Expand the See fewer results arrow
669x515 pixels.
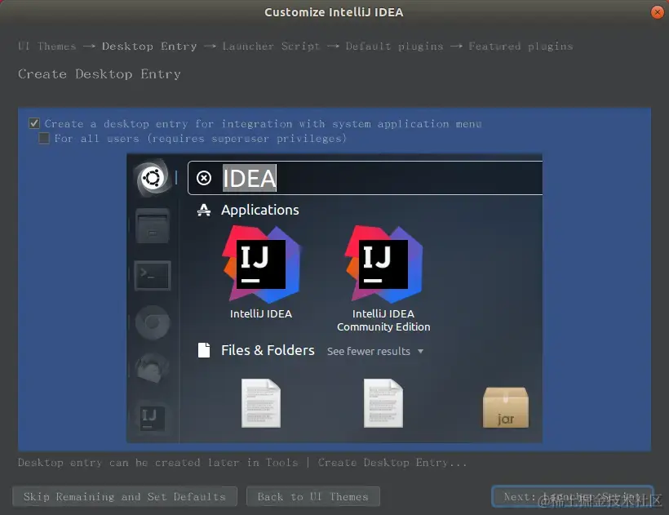(x=421, y=351)
